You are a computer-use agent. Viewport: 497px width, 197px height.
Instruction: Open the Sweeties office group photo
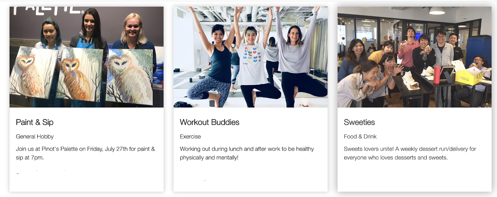click(414, 57)
